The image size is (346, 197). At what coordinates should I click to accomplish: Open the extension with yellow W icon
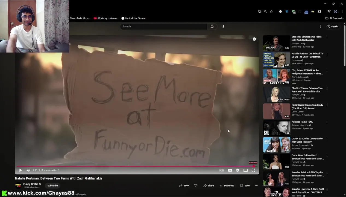point(313,11)
